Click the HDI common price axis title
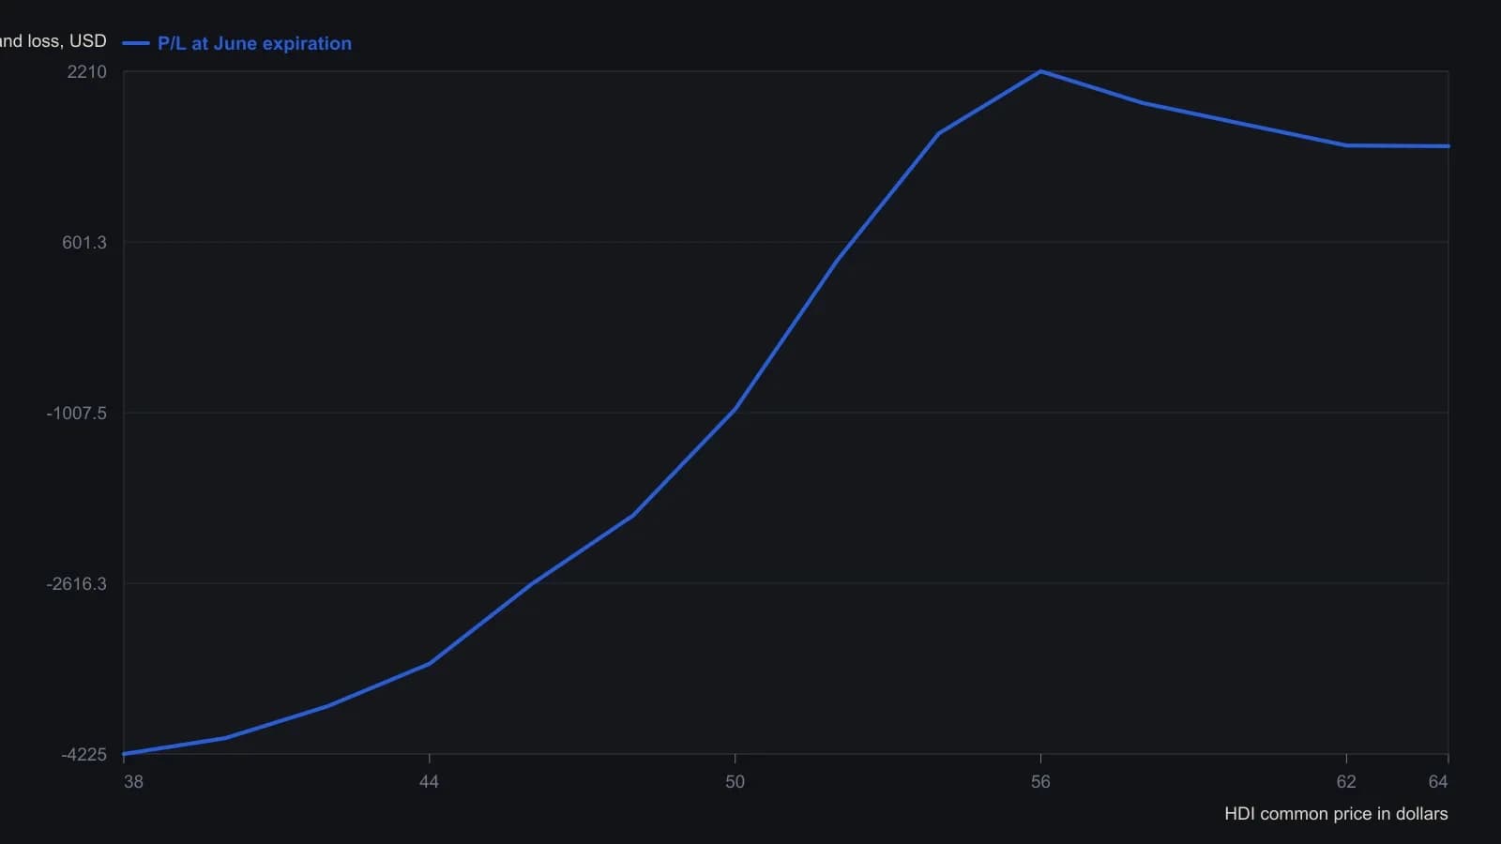 (x=1336, y=814)
